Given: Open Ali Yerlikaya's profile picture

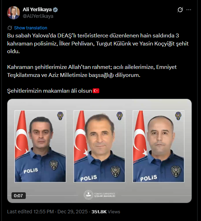Looking at the screenshot, I should 14,13.
